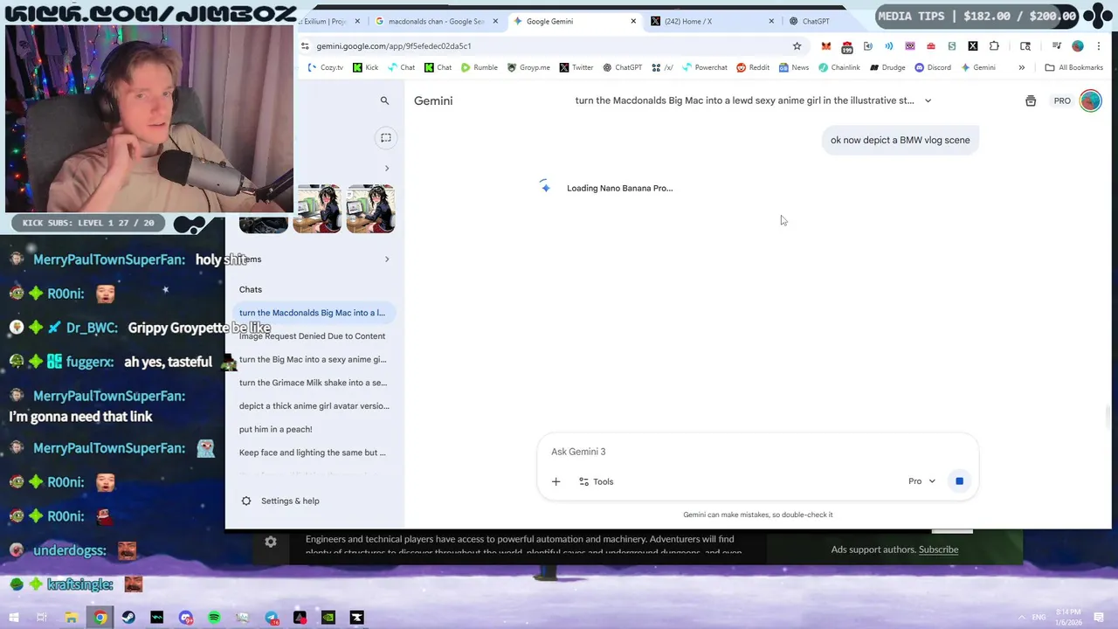Open the Powerchat bookmark
Image resolution: width=1118 pixels, height=629 pixels.
(x=705, y=67)
